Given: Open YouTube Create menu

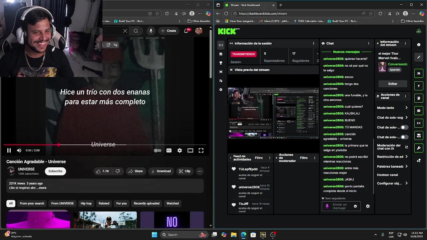Looking at the screenshot, I should click(x=168, y=31).
